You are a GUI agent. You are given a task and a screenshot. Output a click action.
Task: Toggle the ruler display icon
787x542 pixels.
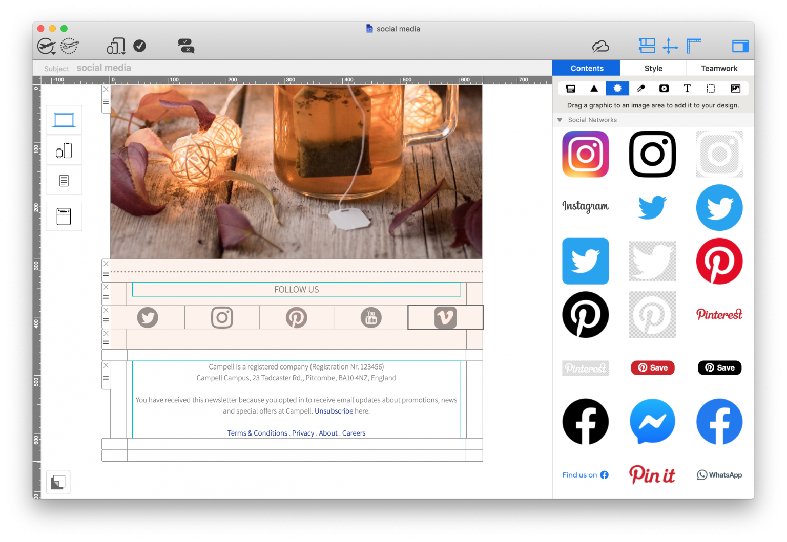point(694,46)
